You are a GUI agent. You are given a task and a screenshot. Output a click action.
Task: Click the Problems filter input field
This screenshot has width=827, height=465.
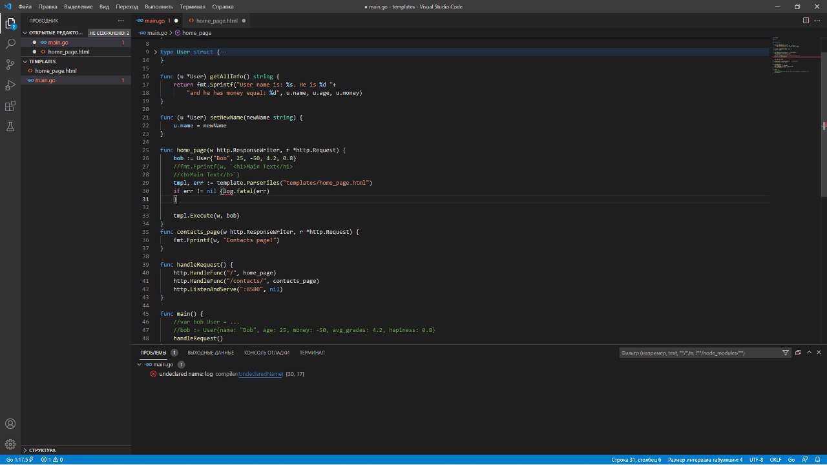698,353
